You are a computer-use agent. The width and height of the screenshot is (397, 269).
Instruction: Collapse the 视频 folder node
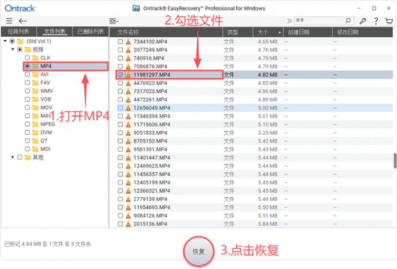click(13, 50)
